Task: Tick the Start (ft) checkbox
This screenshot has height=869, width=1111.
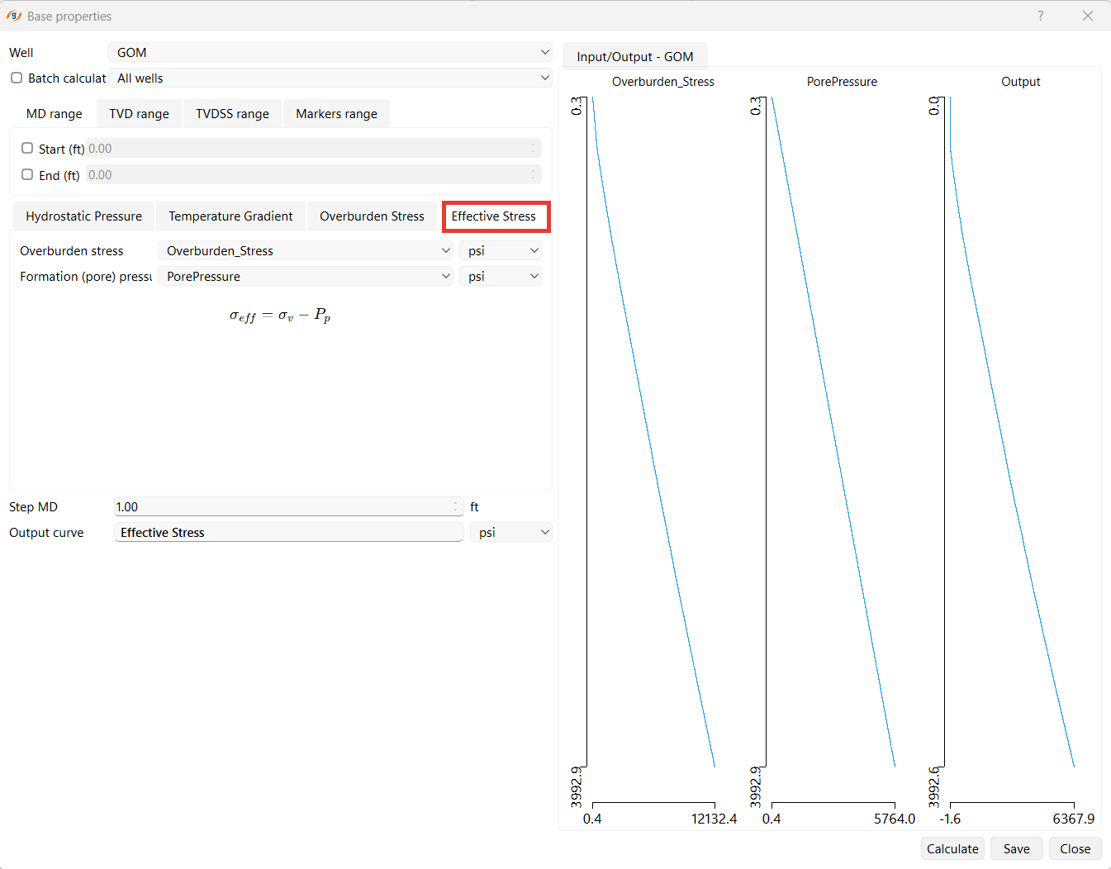Action: tap(27, 149)
